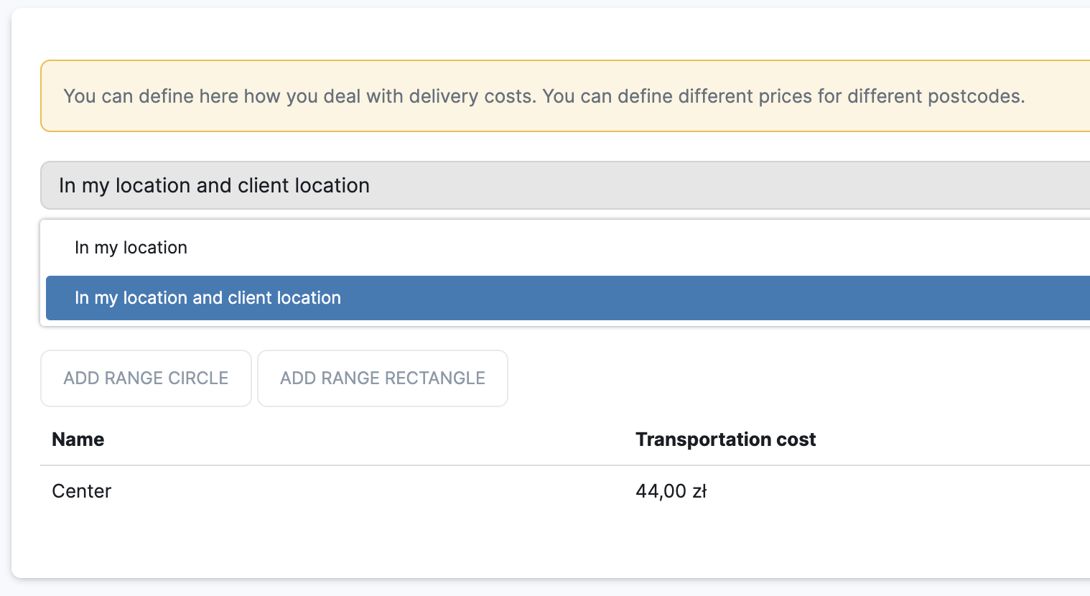Select the Center range row
Image resolution: width=1090 pixels, height=596 pixels.
[82, 491]
